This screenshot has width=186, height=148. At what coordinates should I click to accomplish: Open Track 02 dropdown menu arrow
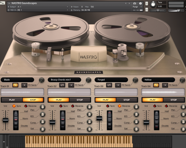pos(71,85)
